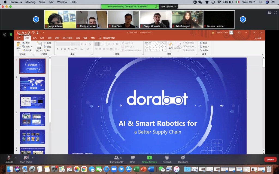Select slide 2 thumbnail in the slide panel
279x174 pixels.
pyautogui.click(x=32, y=84)
